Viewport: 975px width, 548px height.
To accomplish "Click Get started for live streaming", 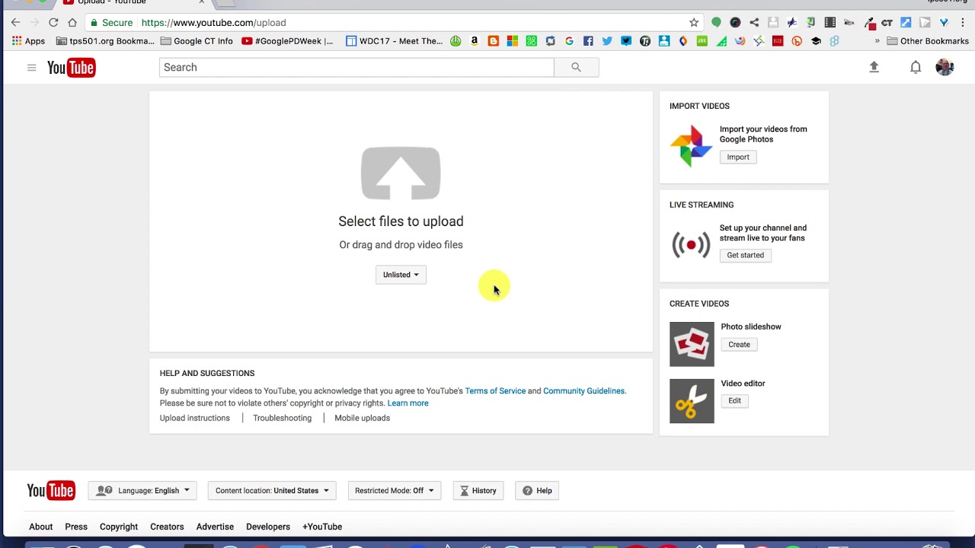I will (x=745, y=255).
